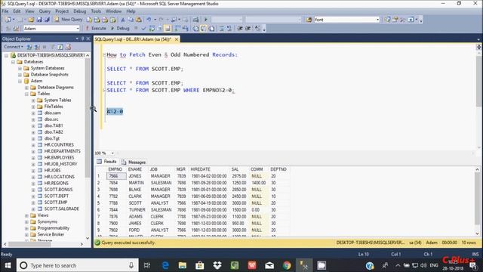This screenshot has width=483, height=272.
Task: Select the SCOTT.SALGRADE table
Action: 62,209
